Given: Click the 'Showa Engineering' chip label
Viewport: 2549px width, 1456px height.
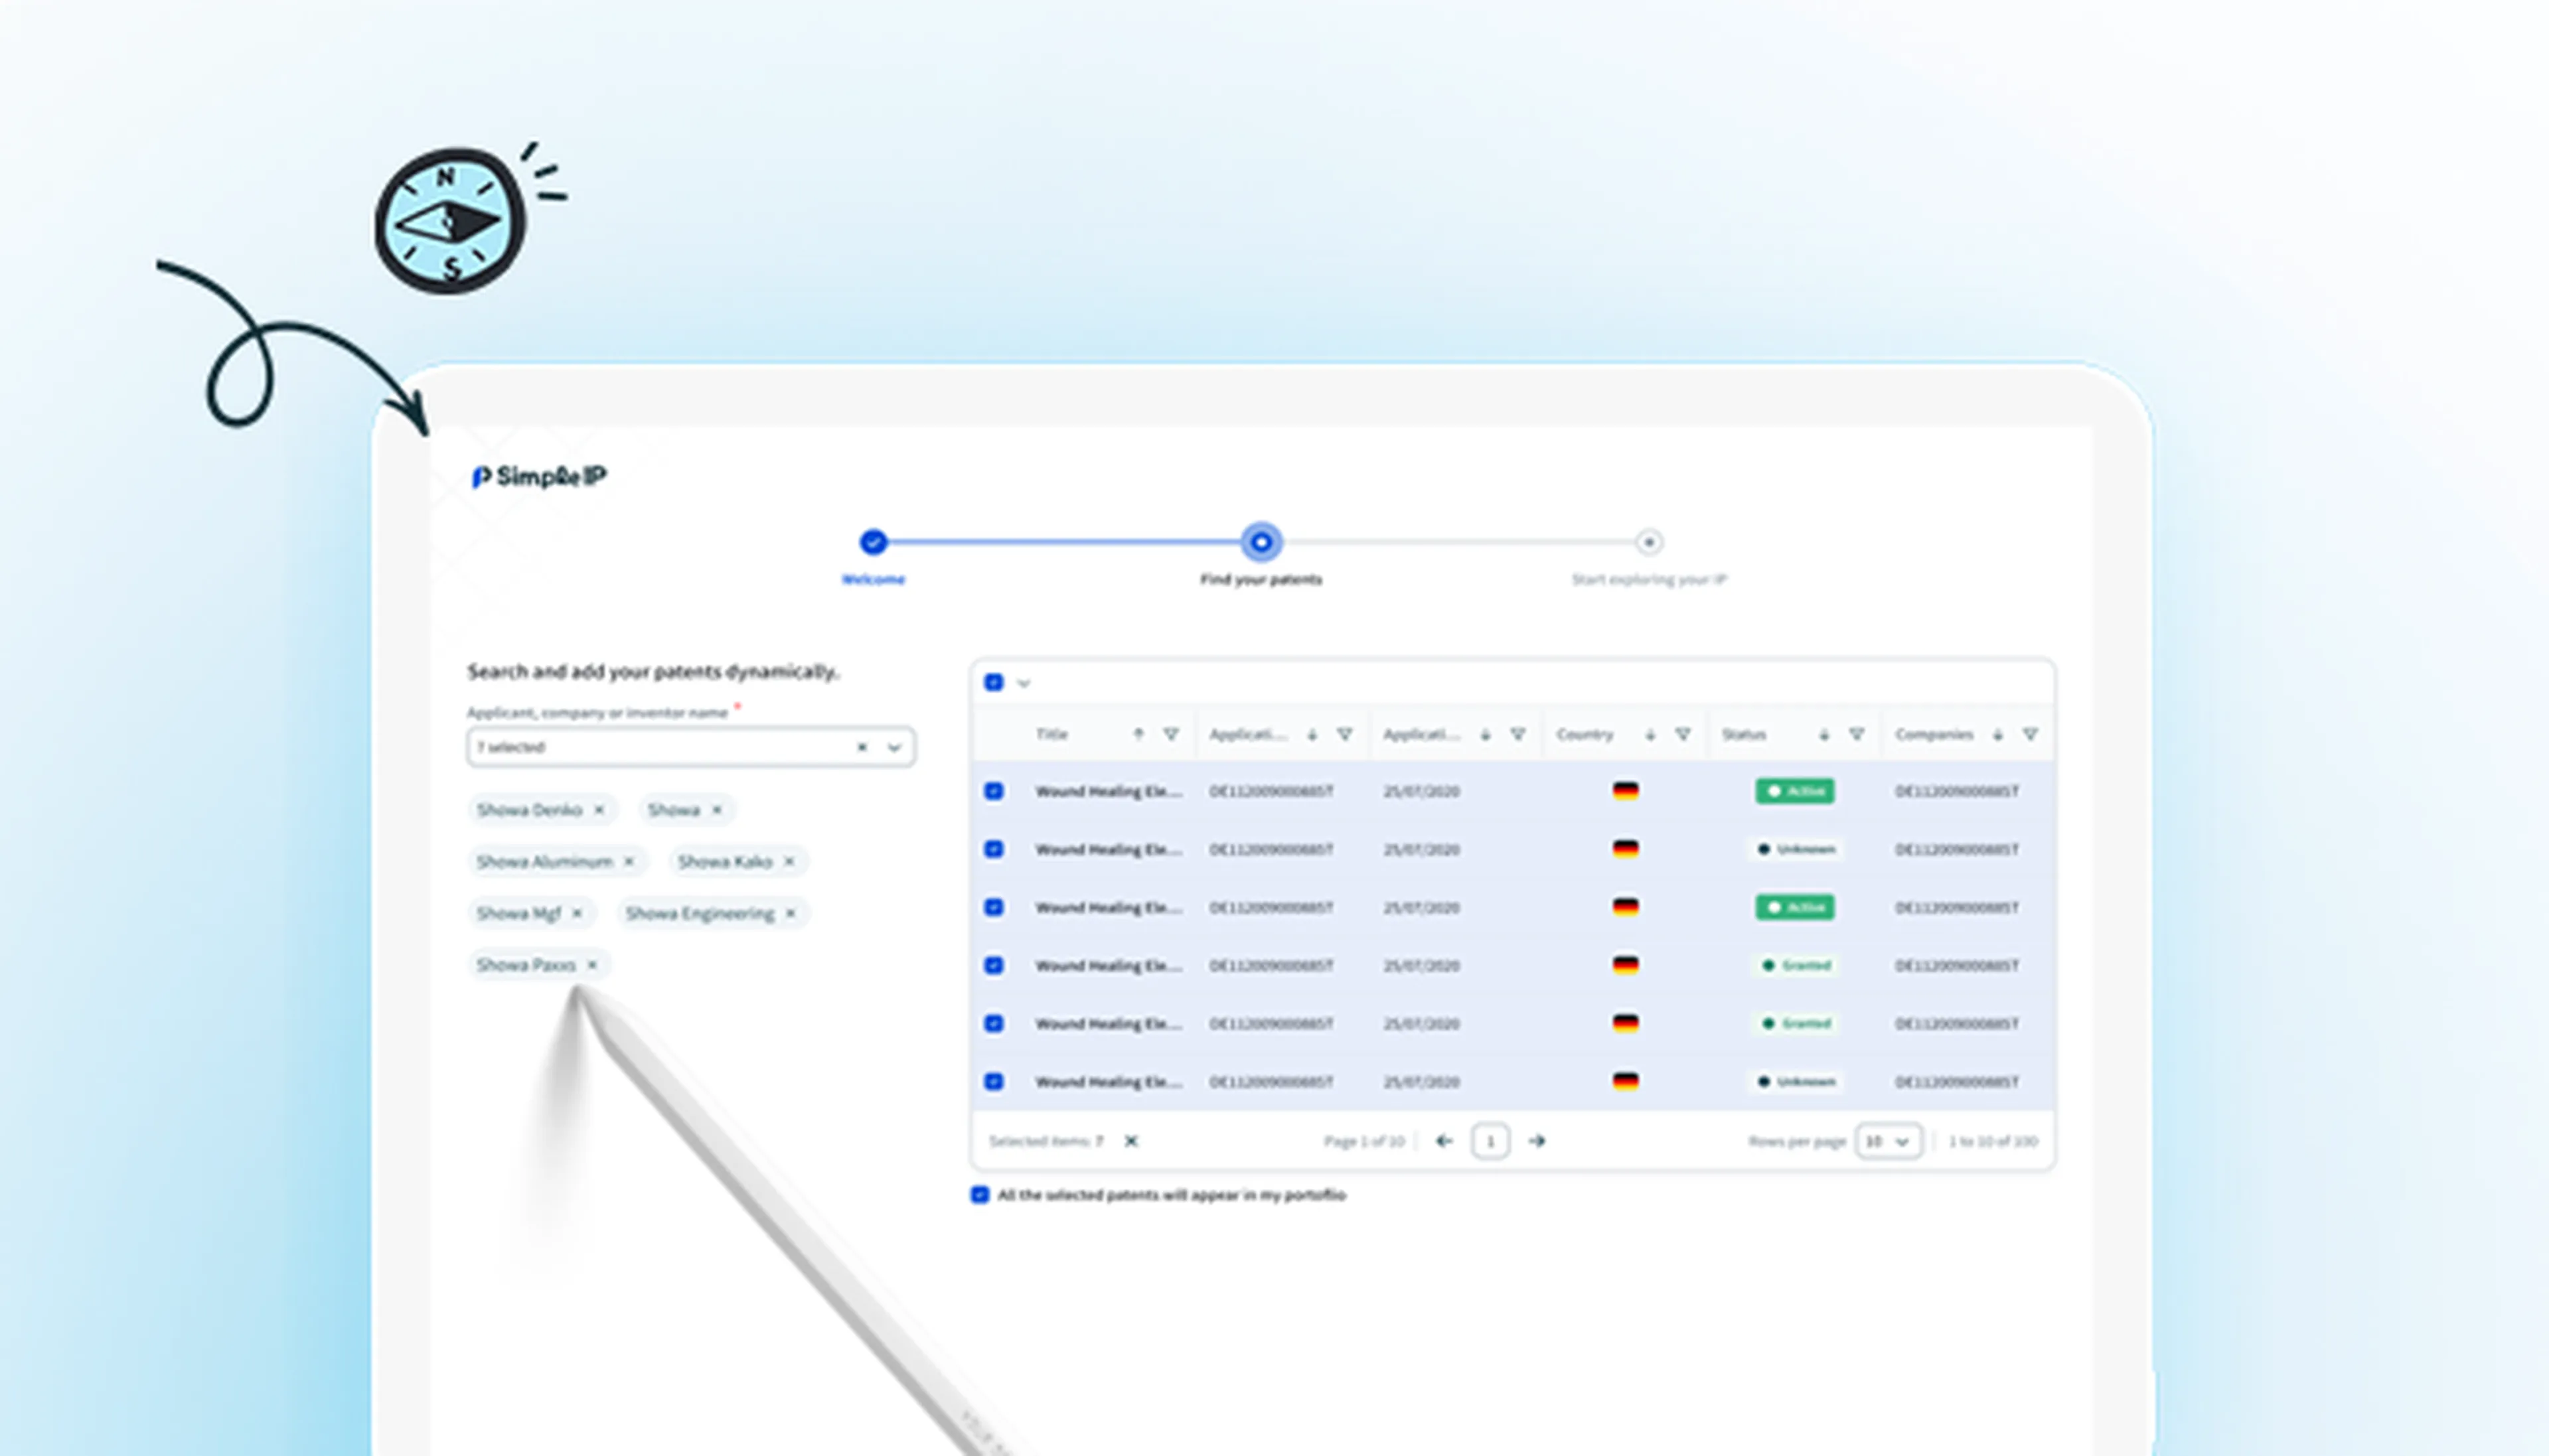Looking at the screenshot, I should coord(700,913).
